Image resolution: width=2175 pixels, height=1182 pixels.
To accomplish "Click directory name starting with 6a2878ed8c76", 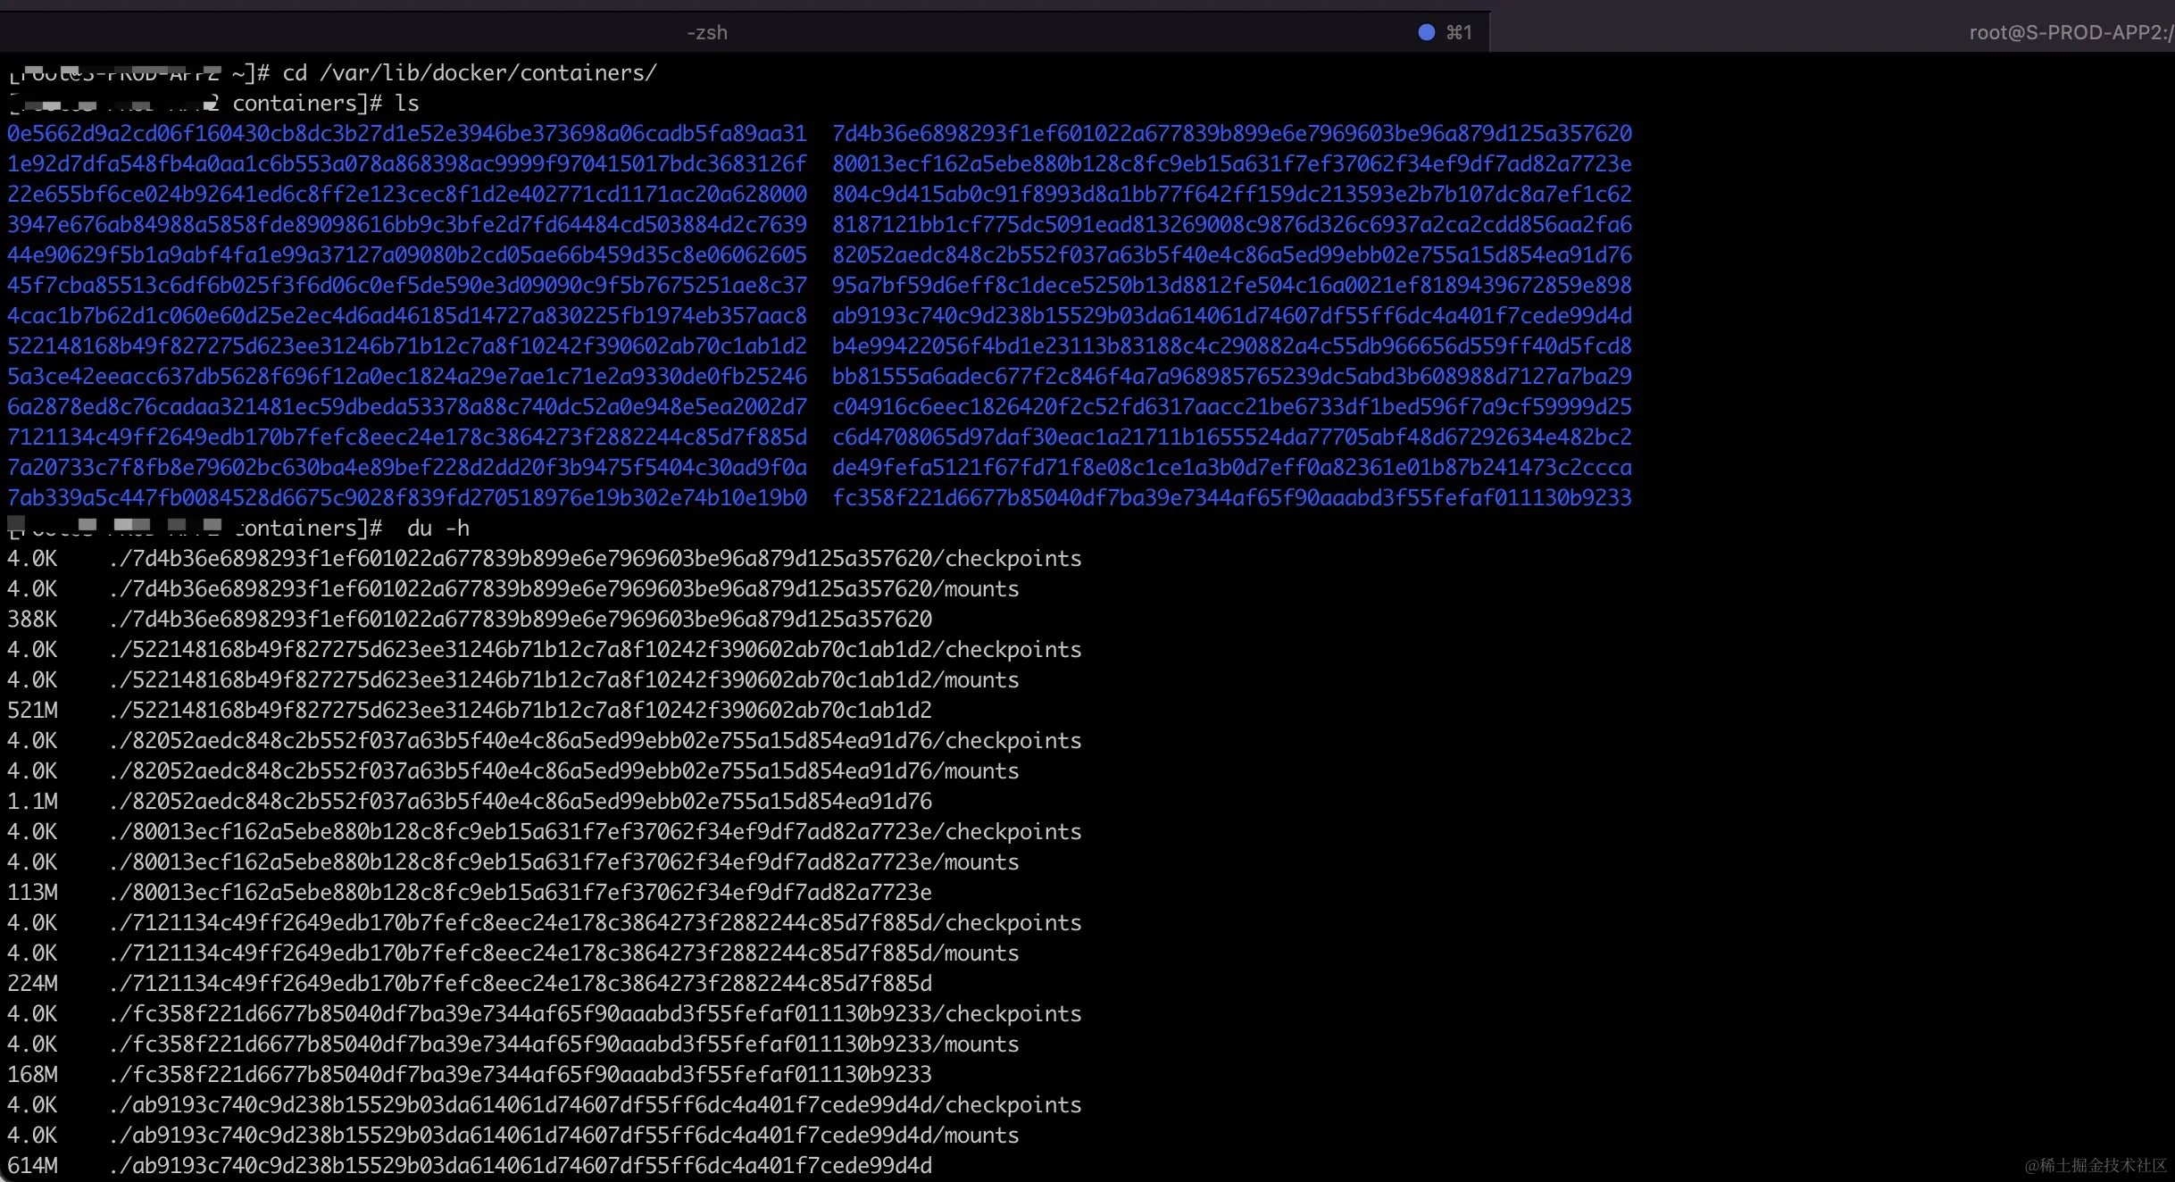I will (407, 407).
